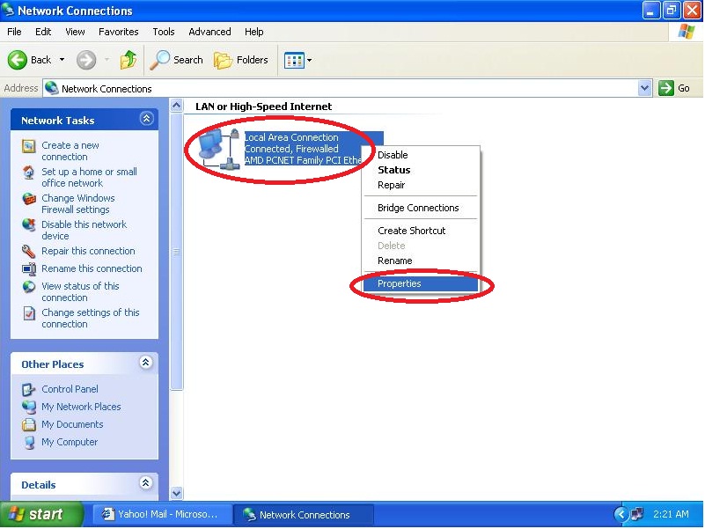Click Rename this connection link
The width and height of the screenshot is (705, 529).
click(x=92, y=268)
